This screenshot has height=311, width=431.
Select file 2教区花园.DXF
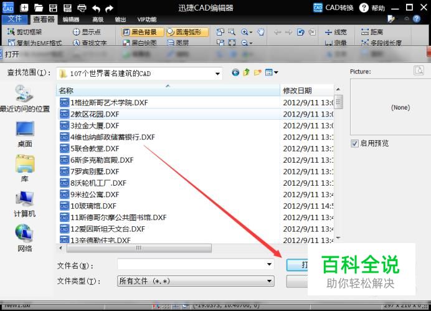pyautogui.click(x=95, y=114)
